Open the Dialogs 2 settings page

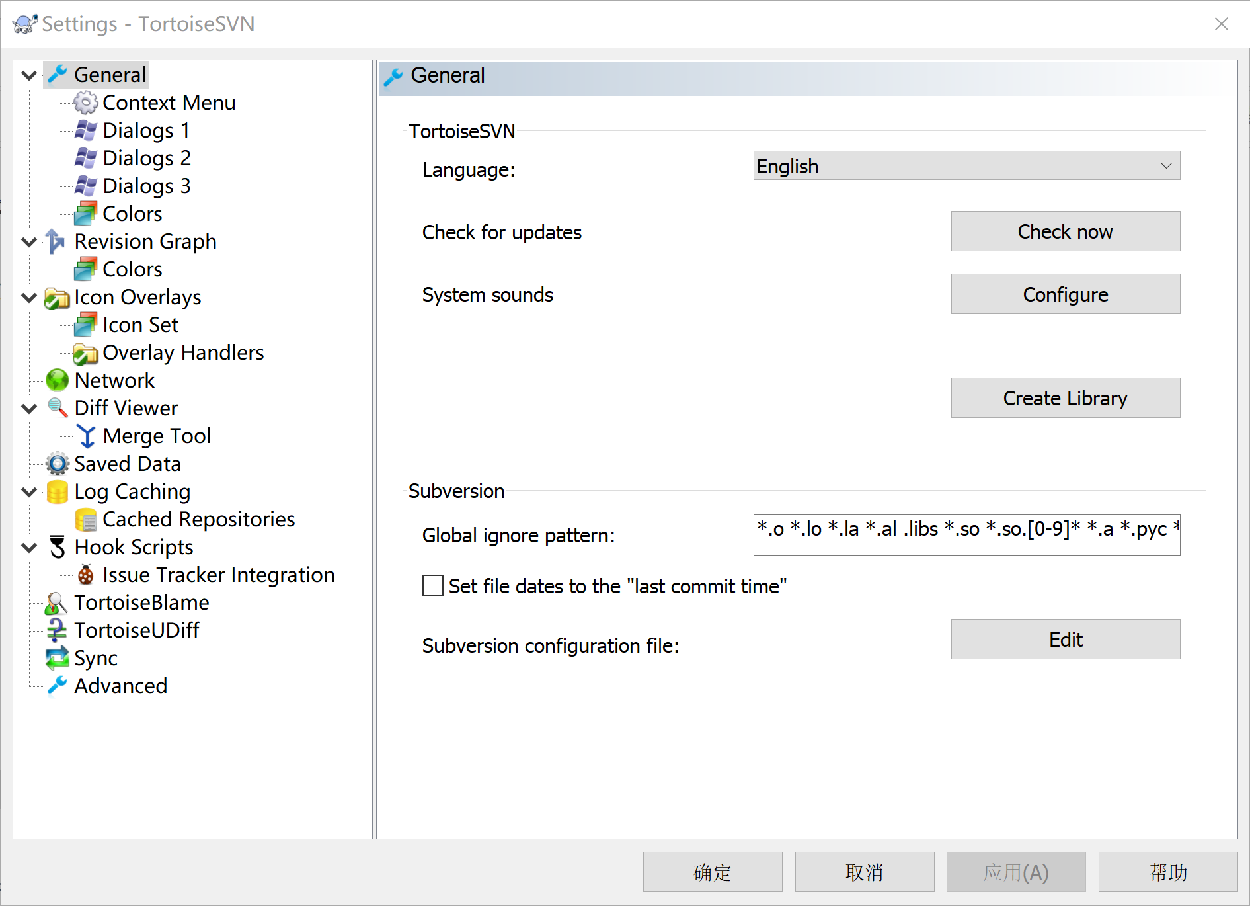point(147,158)
